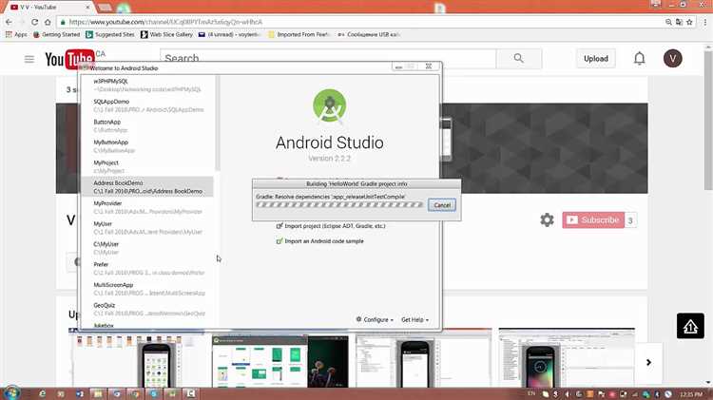Open recent project GeoQuiz
This screenshot has height=400, width=713.
[146, 309]
